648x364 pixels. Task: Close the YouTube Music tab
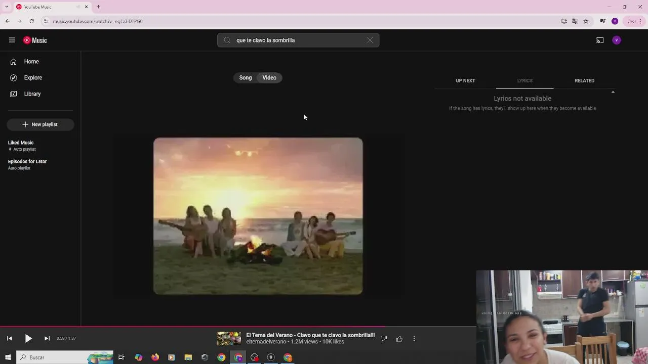pos(86,7)
